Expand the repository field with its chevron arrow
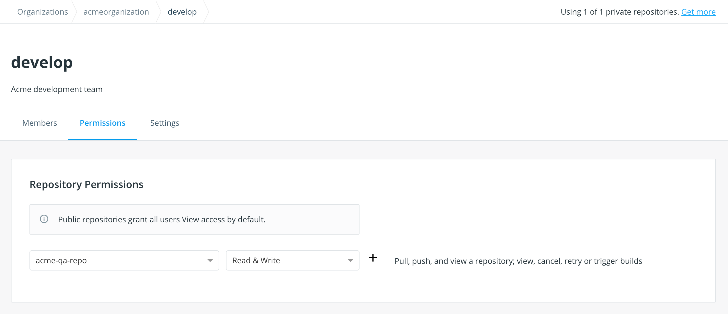Image resolution: width=728 pixels, height=314 pixels. point(210,260)
